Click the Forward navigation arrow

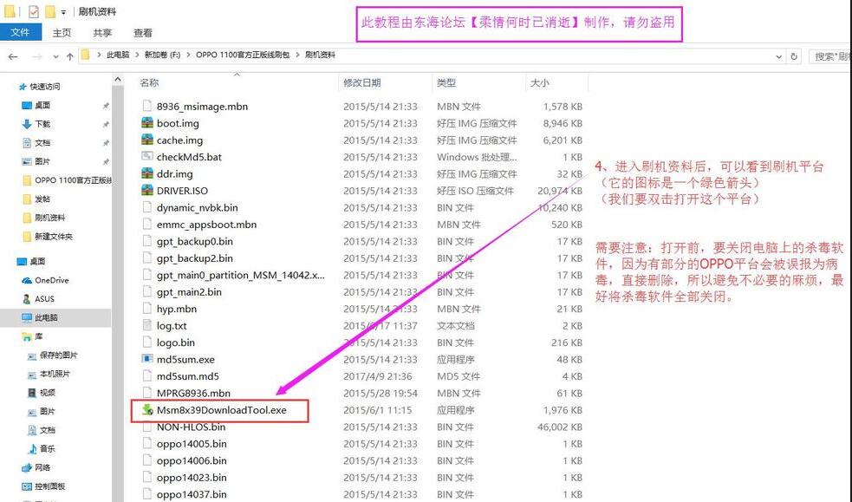click(37, 56)
